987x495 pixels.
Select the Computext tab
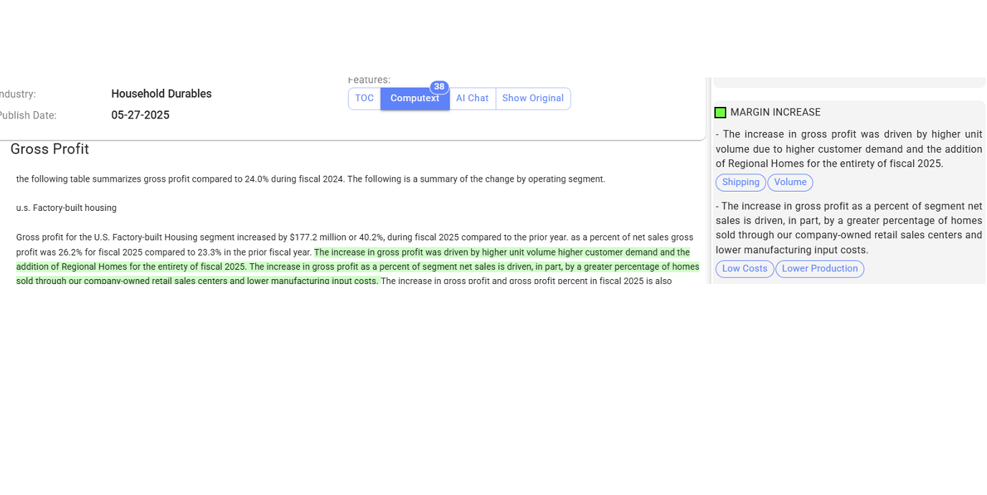tap(415, 99)
